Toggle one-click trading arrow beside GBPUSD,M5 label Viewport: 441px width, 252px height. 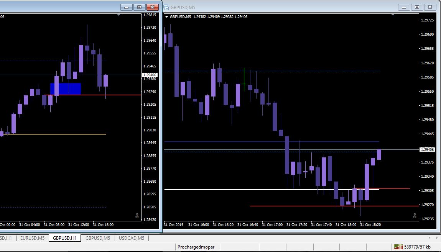click(166, 17)
